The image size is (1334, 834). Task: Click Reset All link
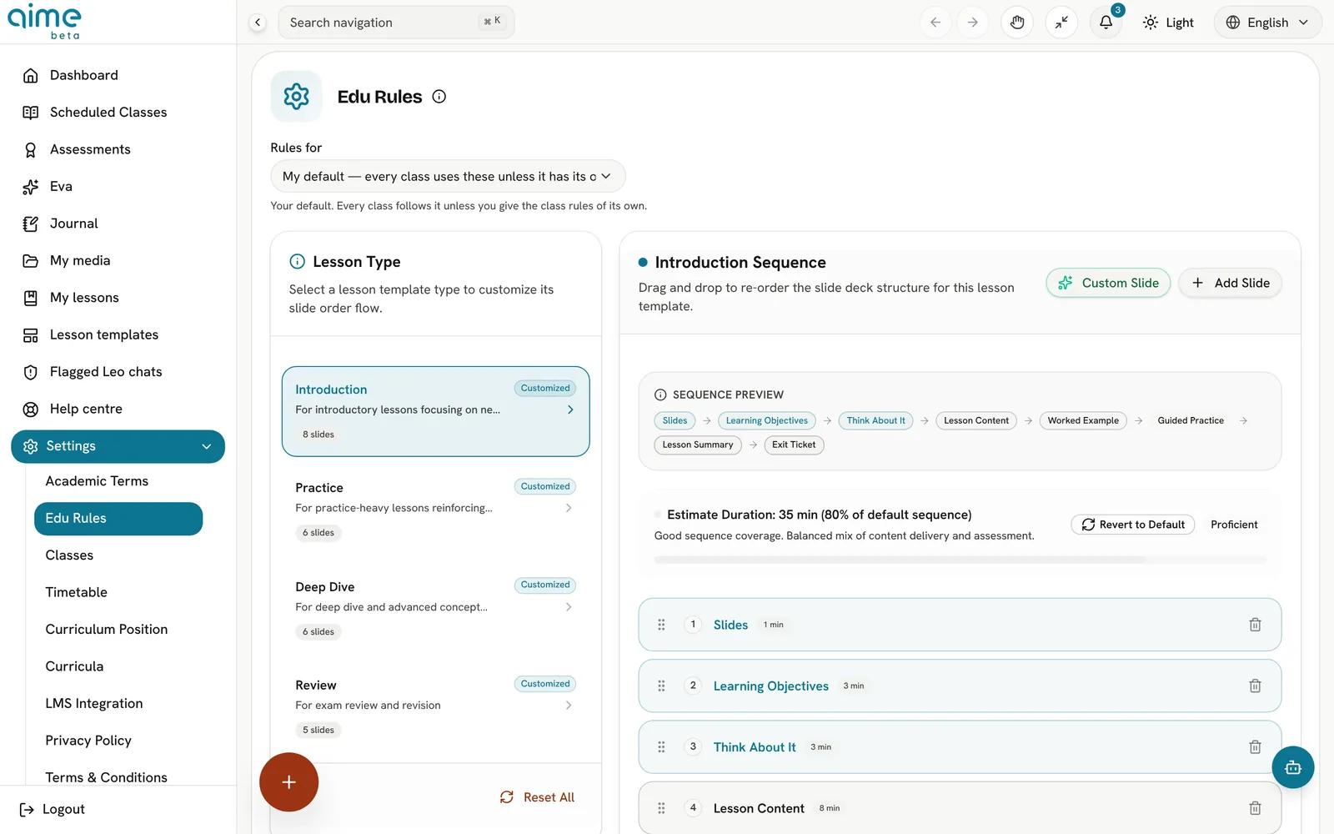pyautogui.click(x=537, y=797)
